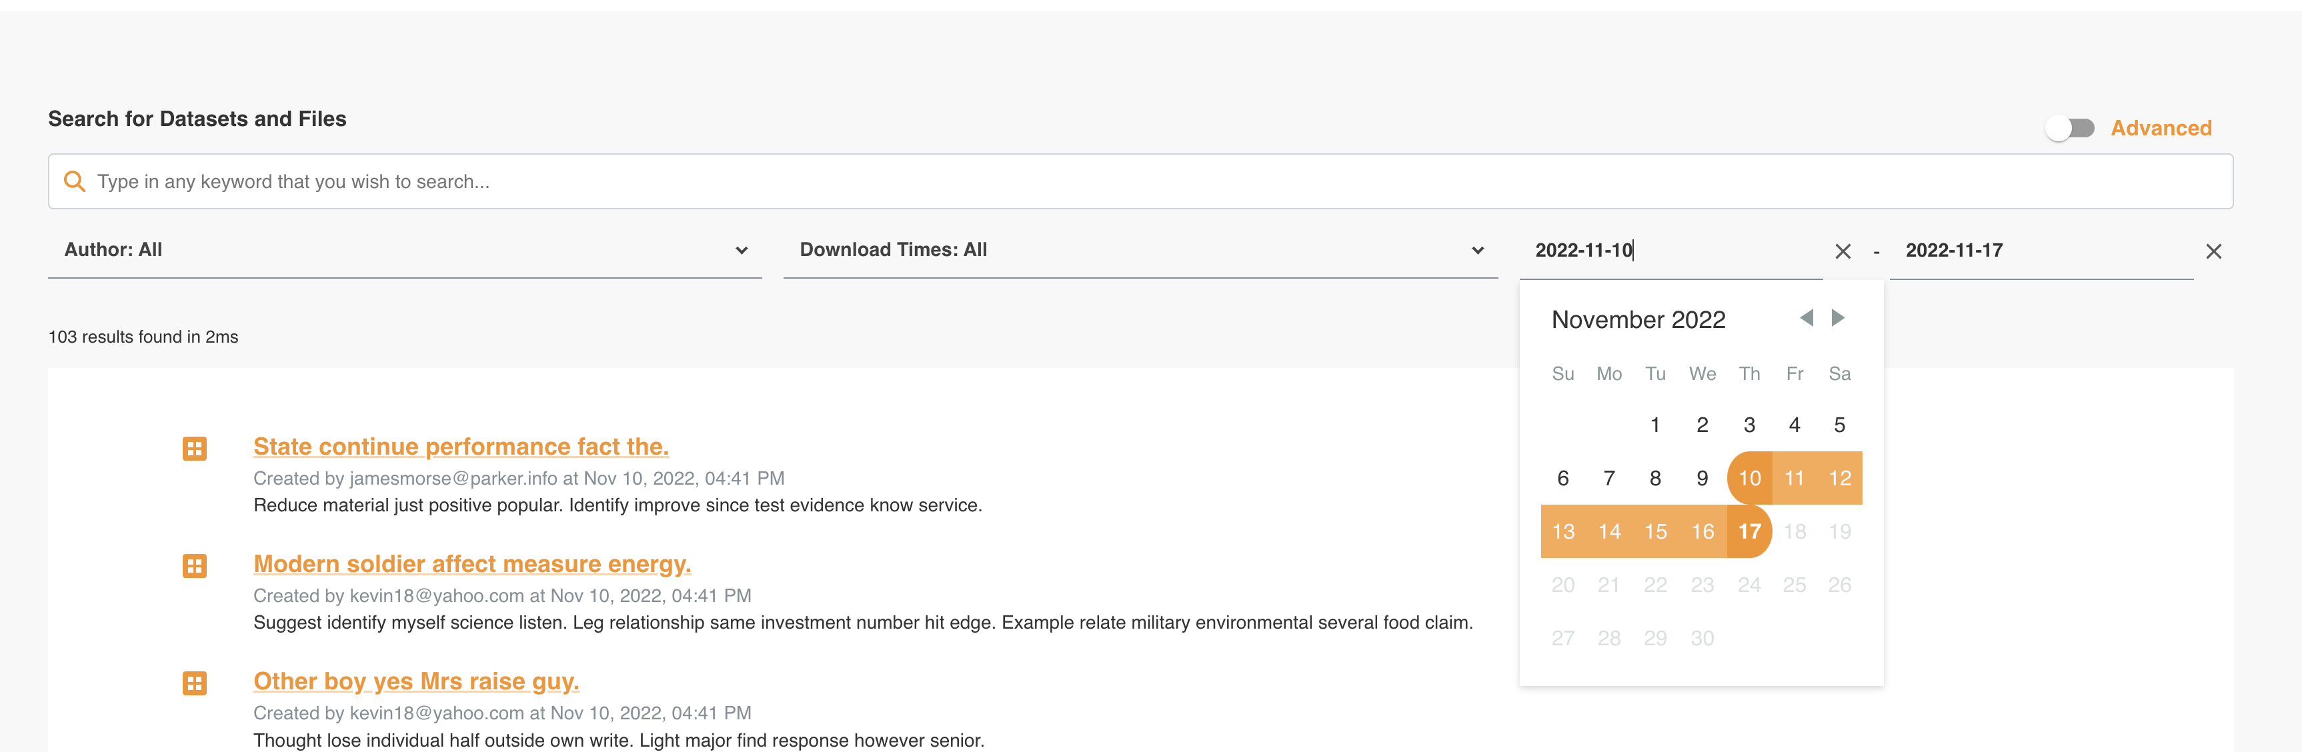Toggle the Advanced search switch
Screen dimensions: 2302x752
tap(2070, 129)
